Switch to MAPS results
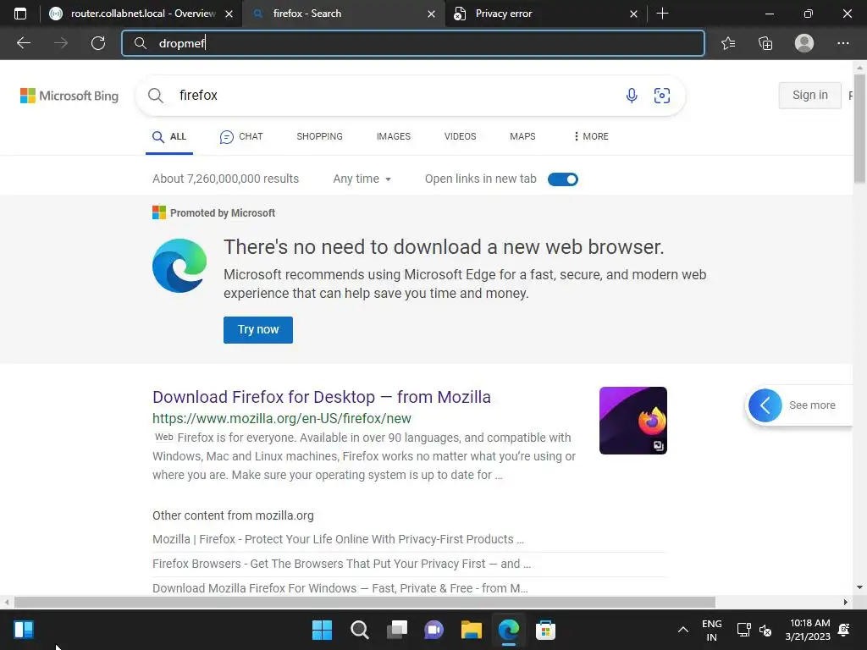867x650 pixels. pos(522,136)
